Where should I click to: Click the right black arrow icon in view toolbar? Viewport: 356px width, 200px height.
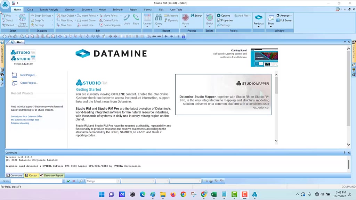pyautogui.click(x=159, y=36)
